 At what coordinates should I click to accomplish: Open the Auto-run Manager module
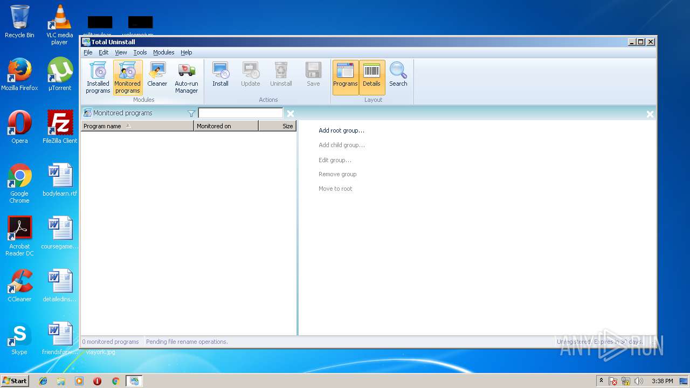(187, 78)
